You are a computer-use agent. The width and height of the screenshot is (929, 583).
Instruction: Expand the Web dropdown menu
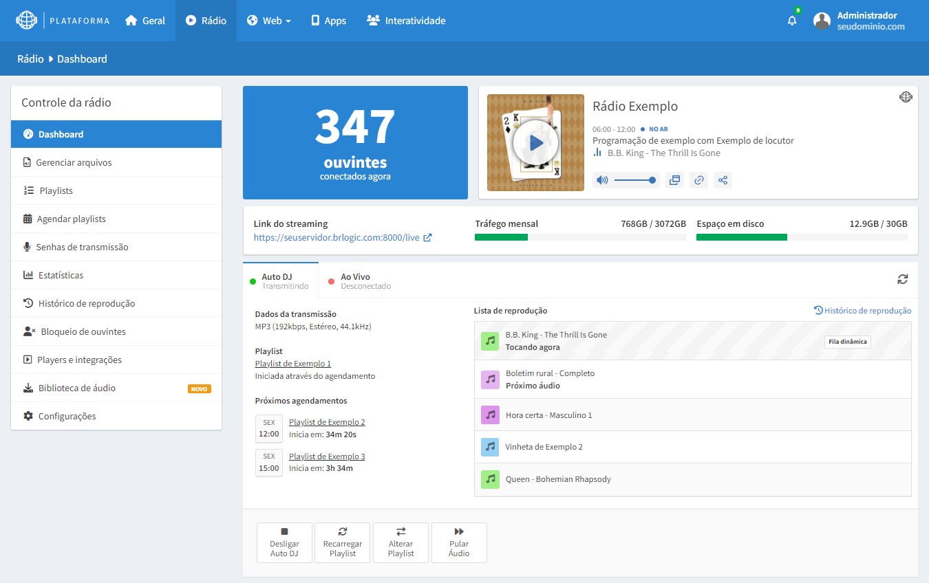(x=268, y=21)
